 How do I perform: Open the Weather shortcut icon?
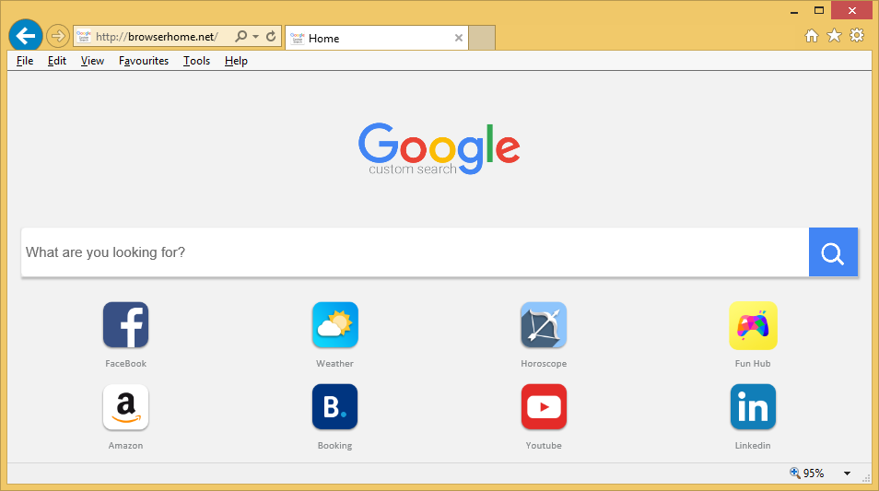[x=334, y=325]
